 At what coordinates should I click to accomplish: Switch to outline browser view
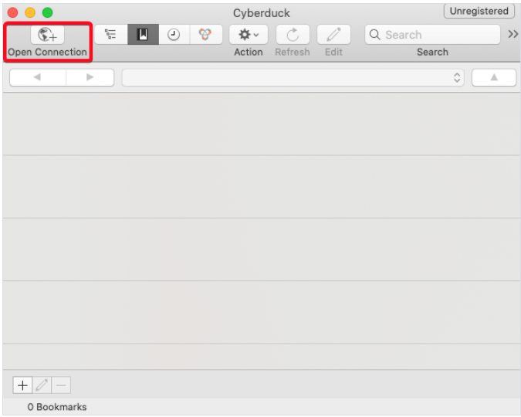click(110, 34)
